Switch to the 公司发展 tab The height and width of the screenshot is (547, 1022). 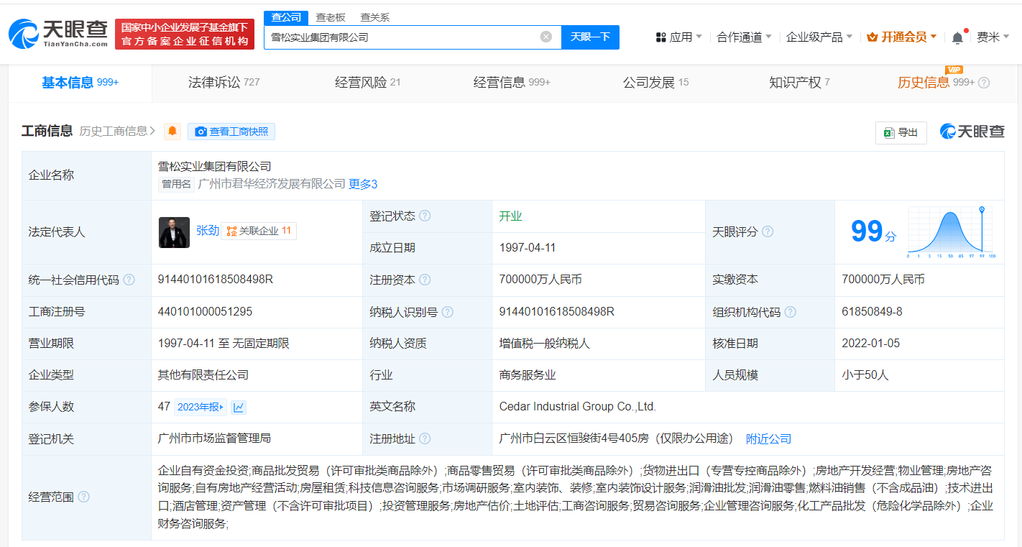point(655,83)
